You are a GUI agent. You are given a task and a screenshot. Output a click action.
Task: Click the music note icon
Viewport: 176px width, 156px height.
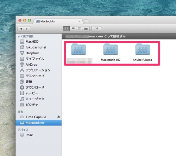(x=22, y=99)
